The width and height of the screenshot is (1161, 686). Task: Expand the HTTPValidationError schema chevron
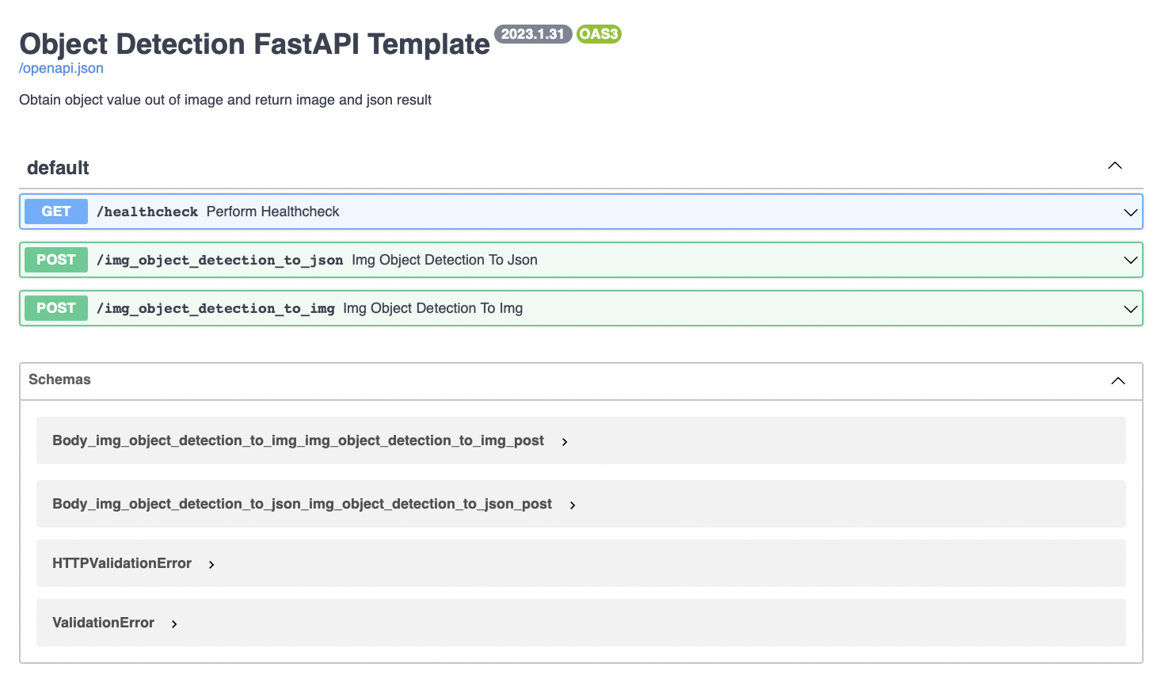(211, 565)
